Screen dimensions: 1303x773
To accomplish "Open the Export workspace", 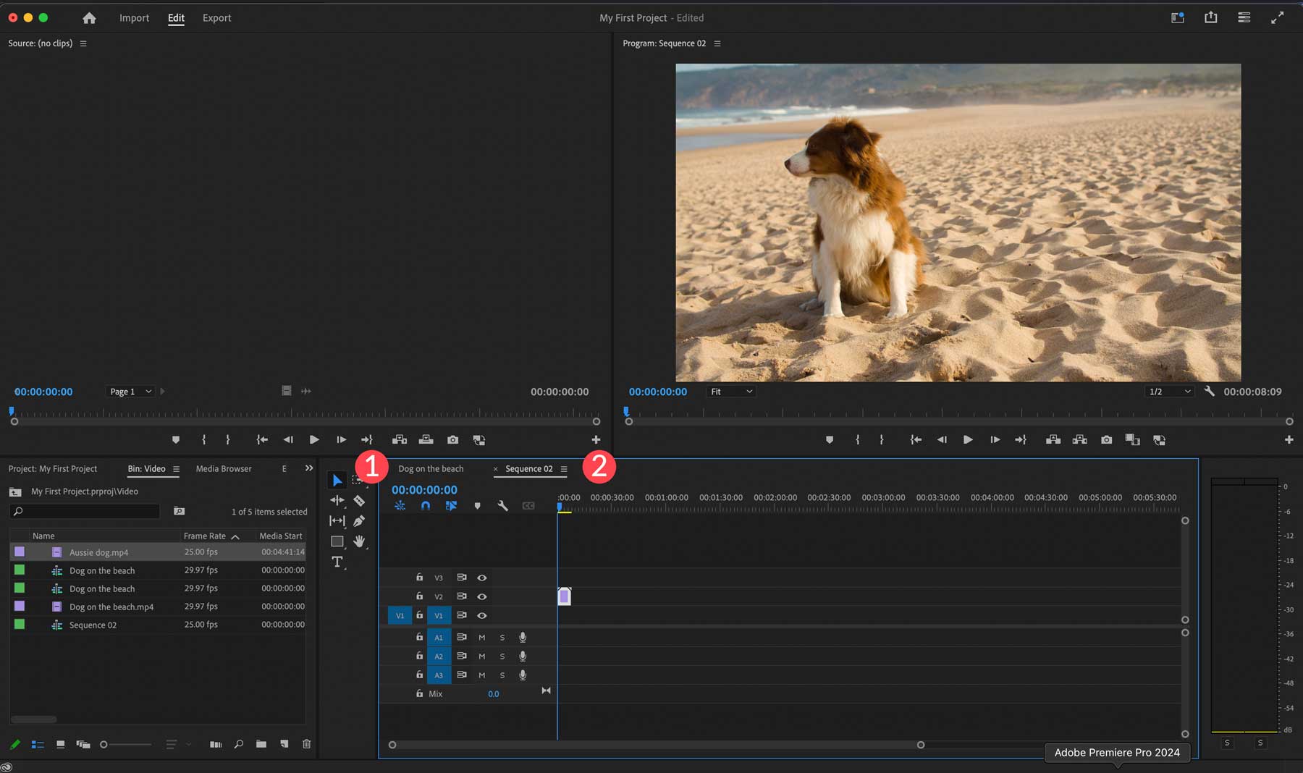I will [x=216, y=17].
